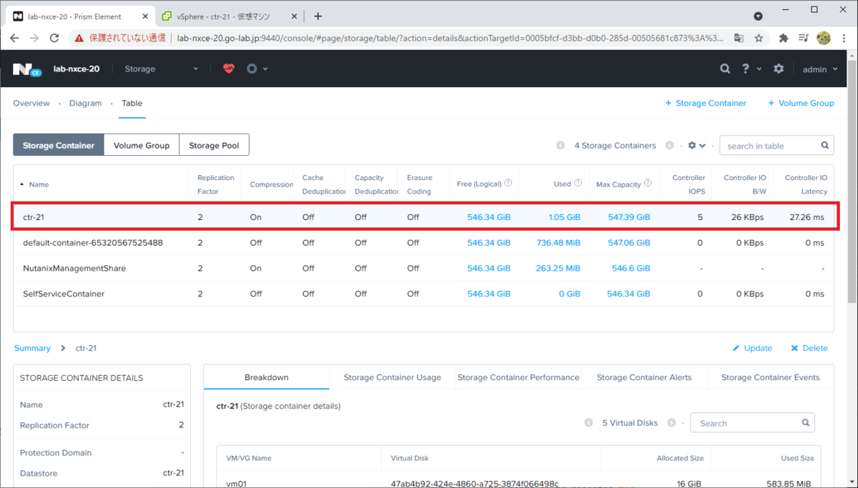858x488 pixels.
Task: Go to previous page of Virtual Disks
Action: coord(588,423)
